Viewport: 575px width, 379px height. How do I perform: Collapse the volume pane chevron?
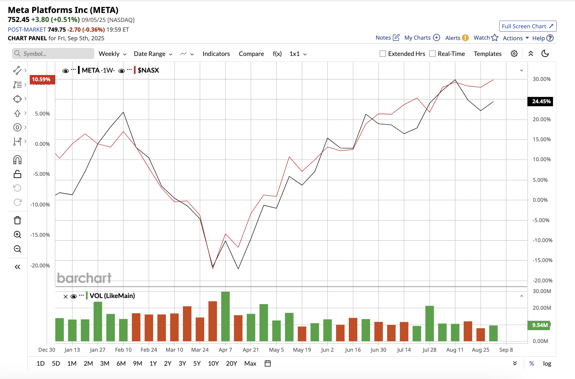522,296
